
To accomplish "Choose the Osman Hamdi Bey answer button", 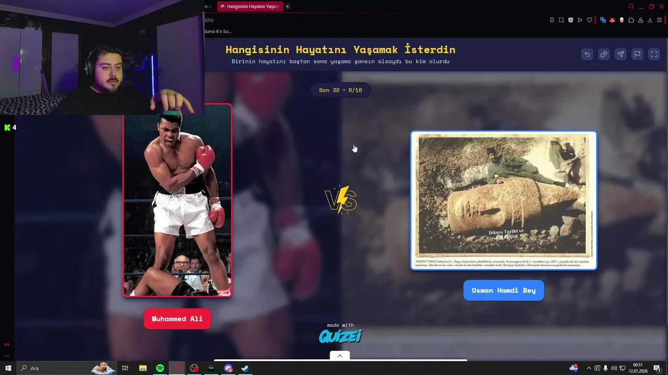I will (504, 290).
